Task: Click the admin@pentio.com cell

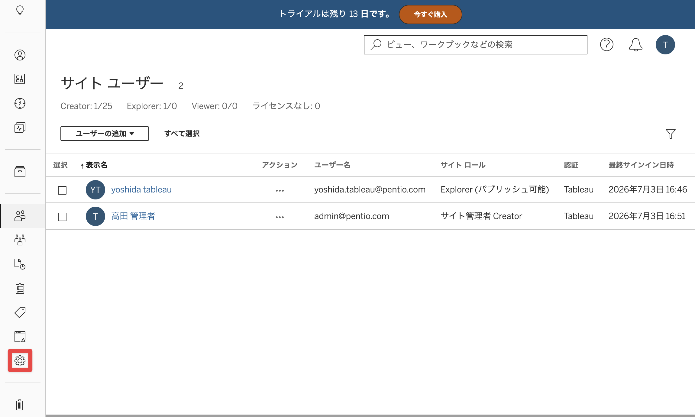Action: 352,216
